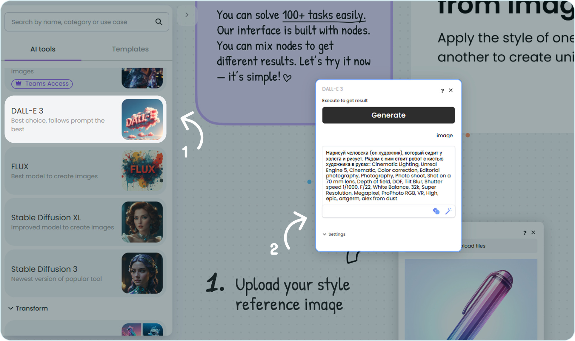The image size is (575, 341).
Task: Select the FLUX tool card
Action: pos(85,171)
